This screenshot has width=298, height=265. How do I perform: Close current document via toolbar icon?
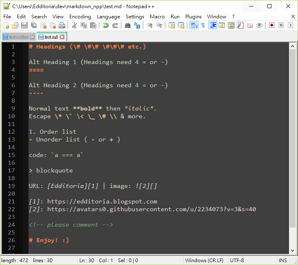pyautogui.click(x=43, y=25)
